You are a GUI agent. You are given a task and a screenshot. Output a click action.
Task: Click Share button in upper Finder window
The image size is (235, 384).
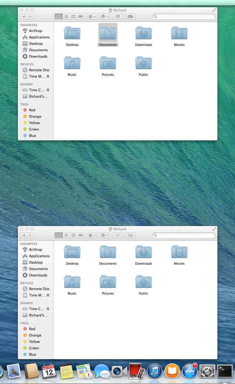(x=117, y=17)
